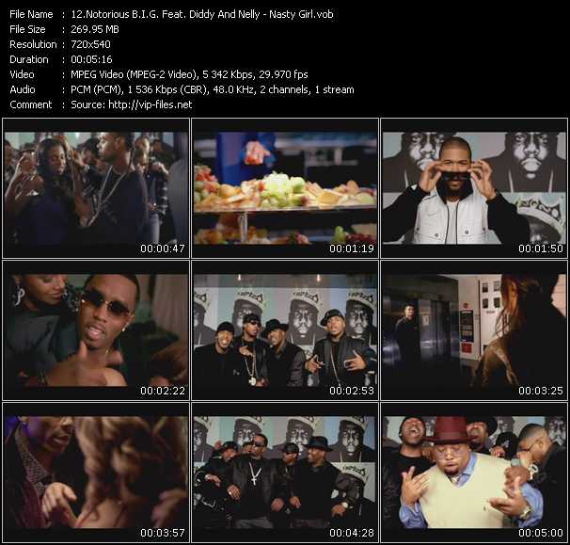Click the Duration label

[x=29, y=59]
